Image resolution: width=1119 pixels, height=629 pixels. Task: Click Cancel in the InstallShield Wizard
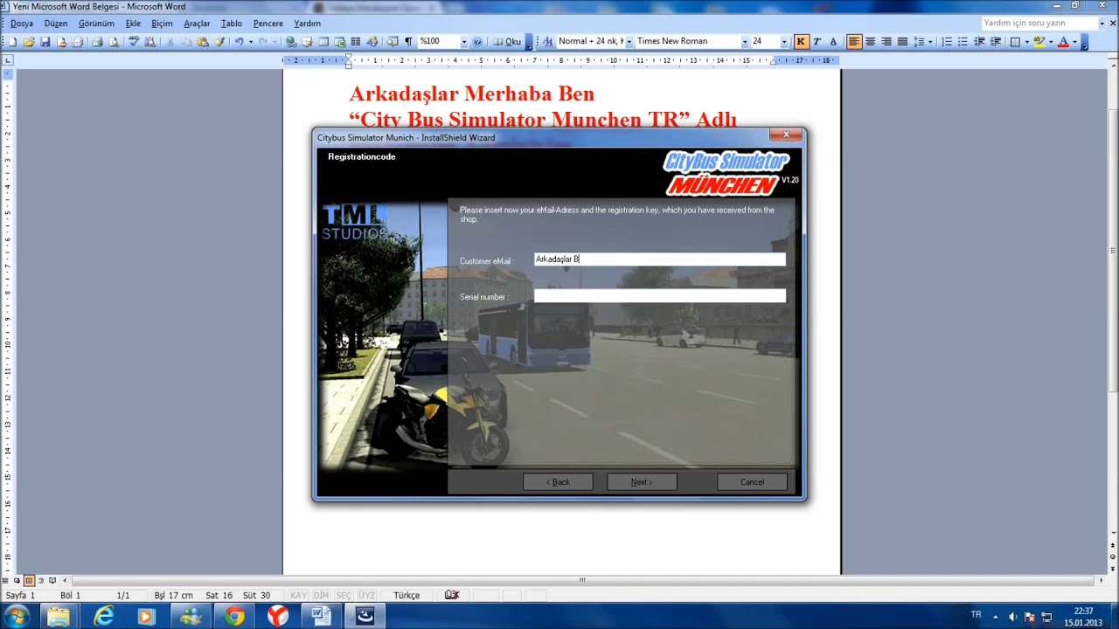click(x=752, y=482)
